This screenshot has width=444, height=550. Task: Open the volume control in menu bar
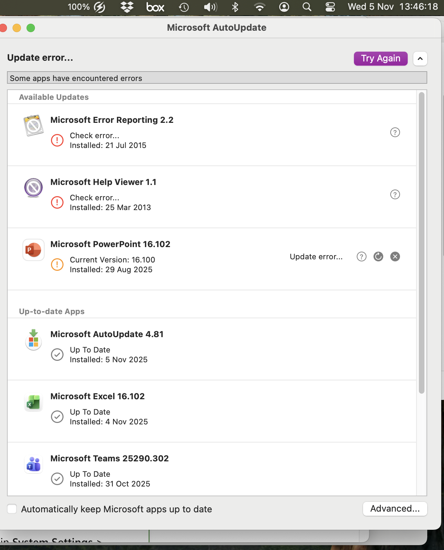(x=210, y=7)
